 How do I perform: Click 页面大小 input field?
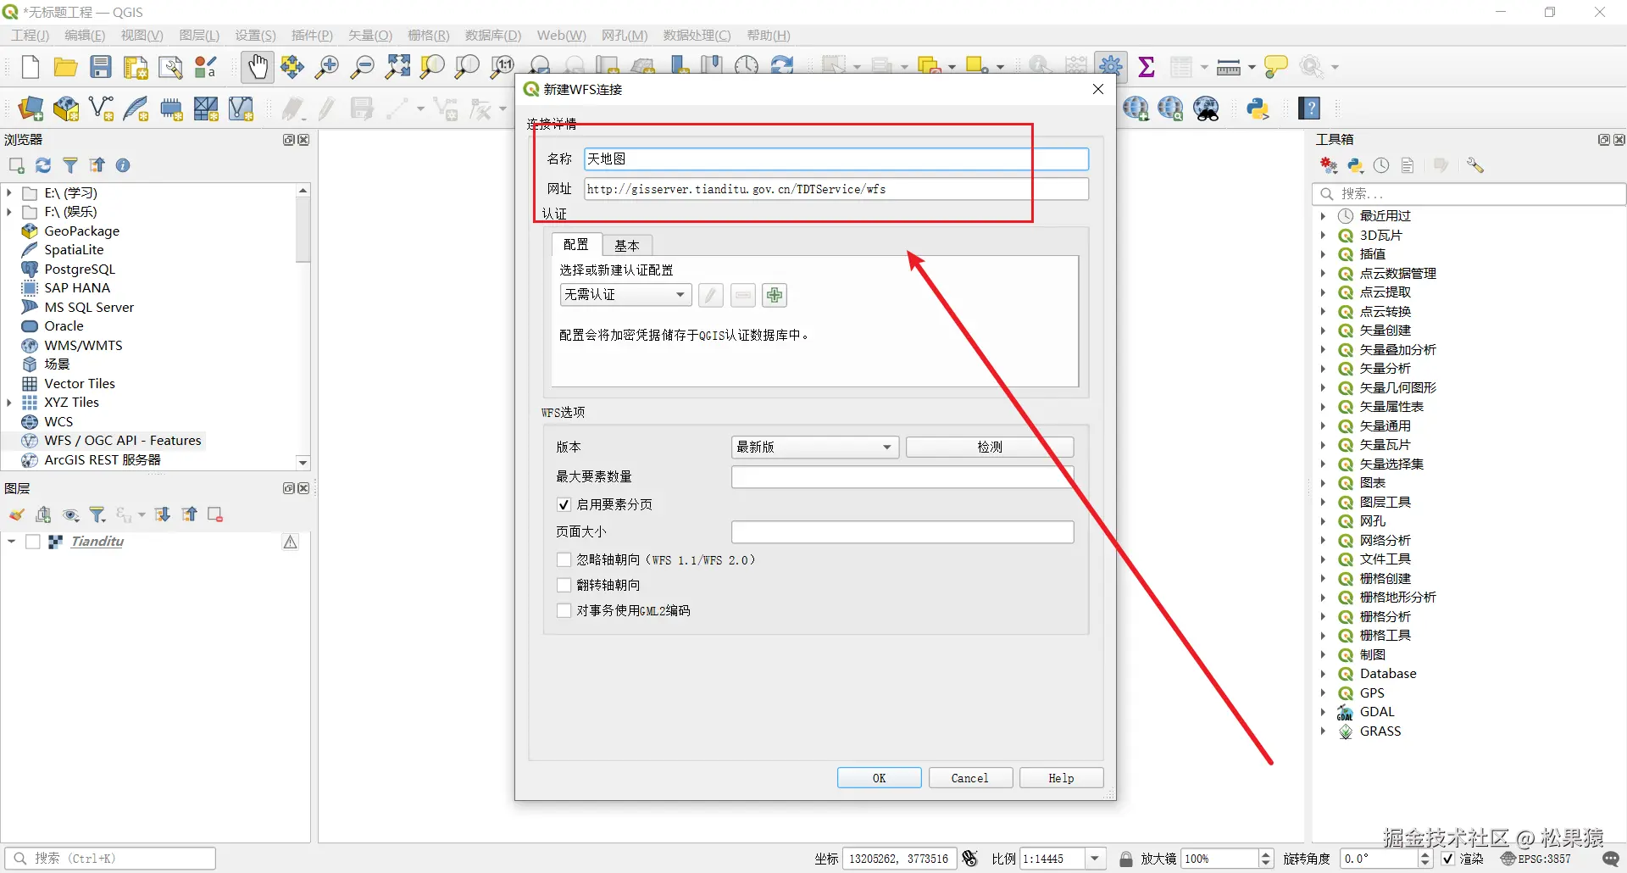click(x=902, y=532)
